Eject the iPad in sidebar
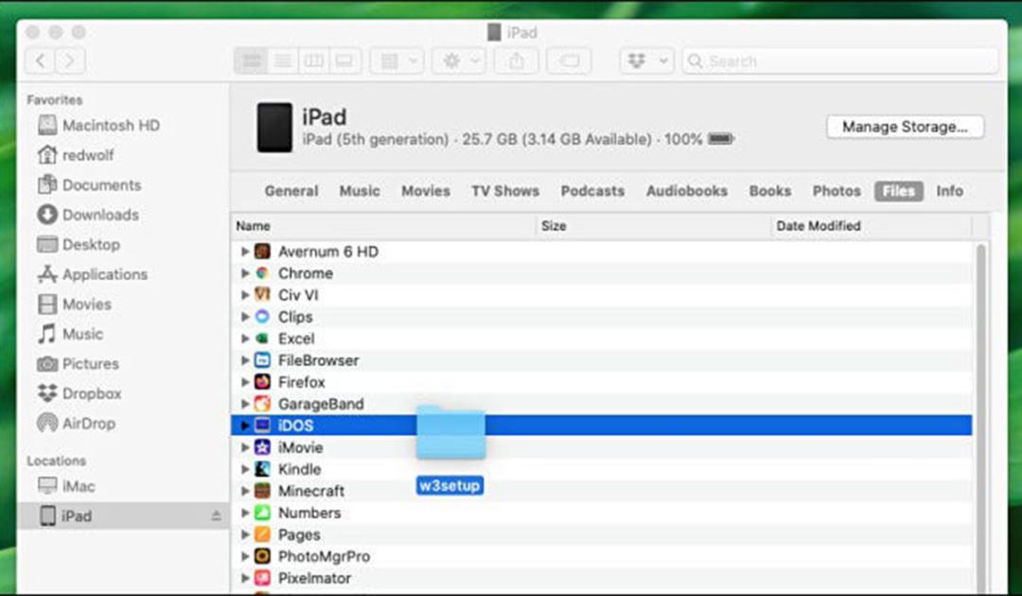The height and width of the screenshot is (596, 1022). [x=216, y=516]
